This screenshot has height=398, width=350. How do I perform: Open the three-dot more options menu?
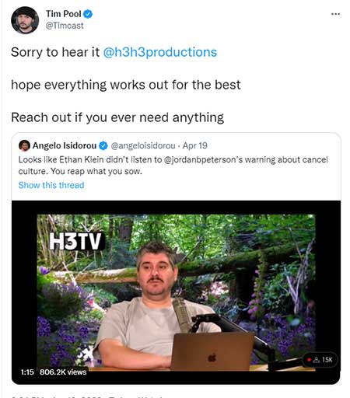pyautogui.click(x=335, y=14)
